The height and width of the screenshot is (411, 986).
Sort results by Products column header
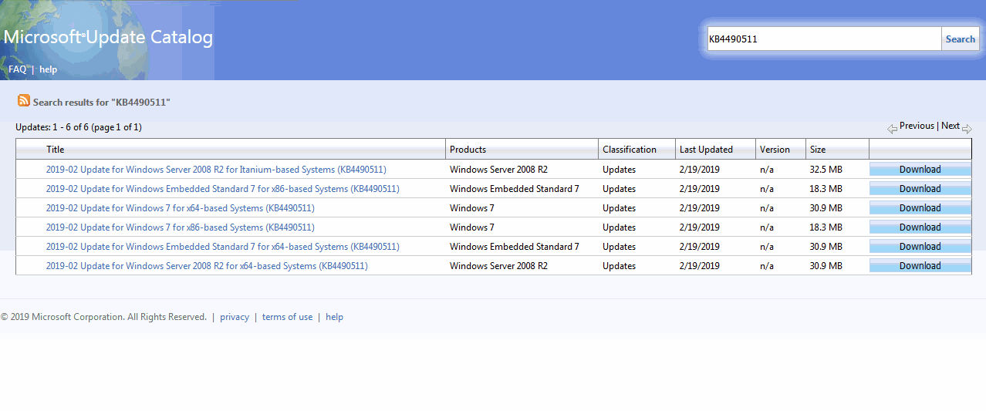(468, 150)
